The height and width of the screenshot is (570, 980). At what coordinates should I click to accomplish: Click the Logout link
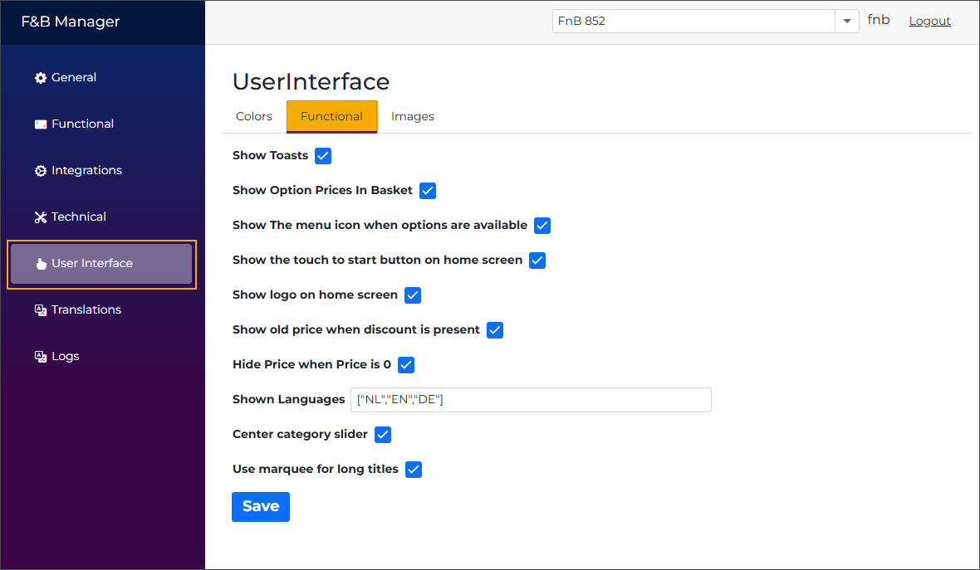click(929, 20)
